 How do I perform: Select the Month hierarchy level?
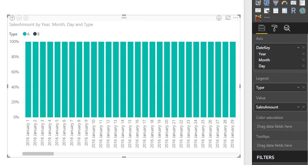(x=264, y=60)
